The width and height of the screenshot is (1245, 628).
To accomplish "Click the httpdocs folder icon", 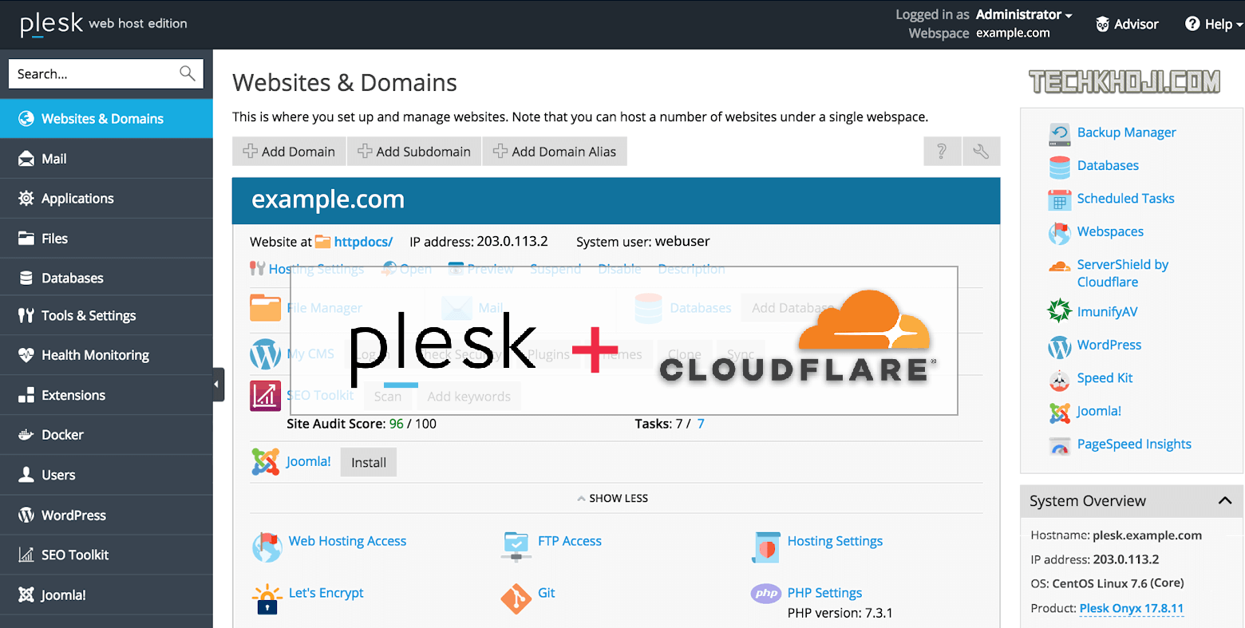I will click(x=323, y=241).
